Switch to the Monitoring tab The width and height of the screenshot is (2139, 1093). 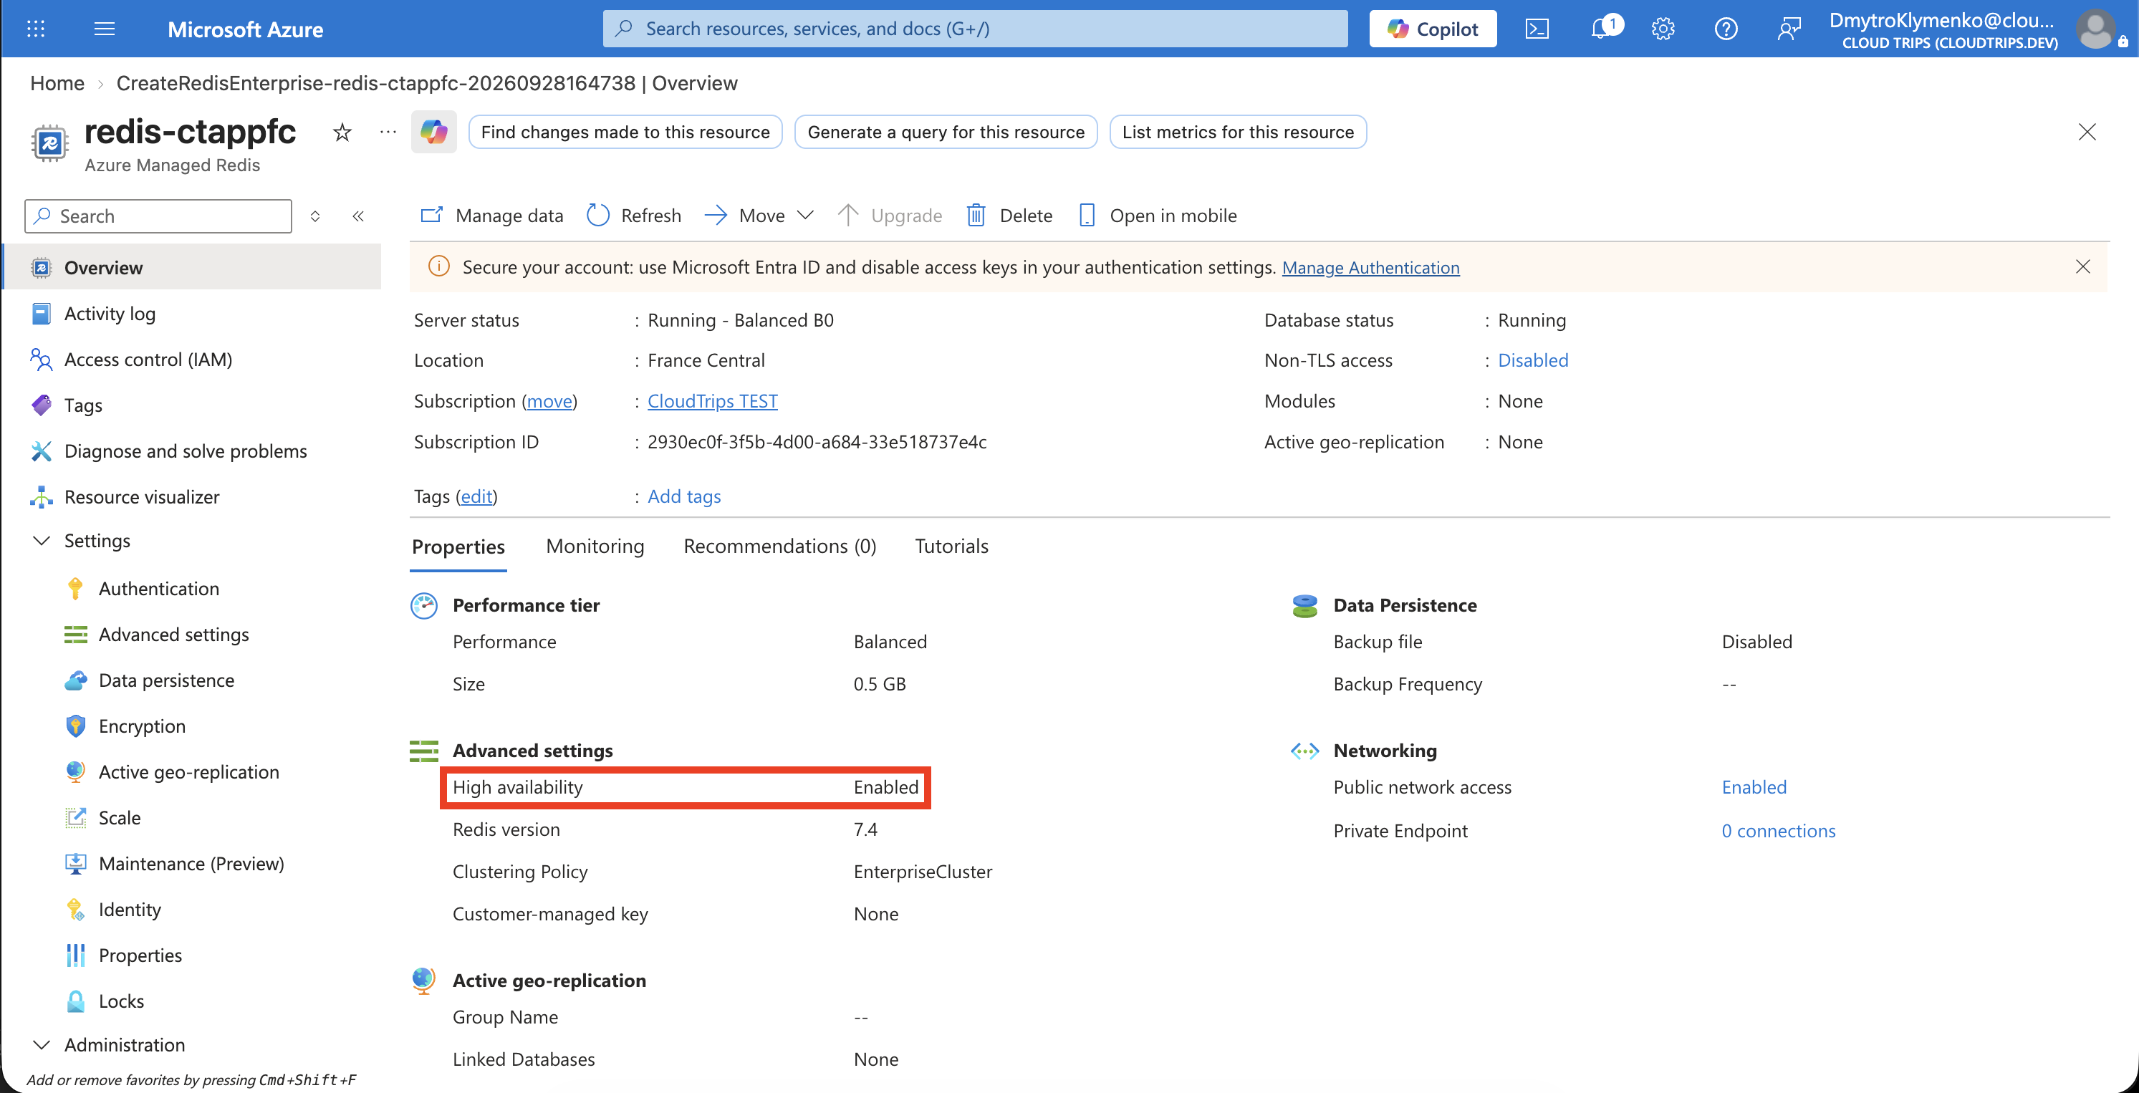point(595,546)
